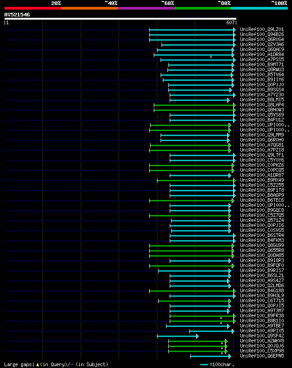Click the 607 query length number
The width and height of the screenshot is (292, 368).
[x=230, y=22]
